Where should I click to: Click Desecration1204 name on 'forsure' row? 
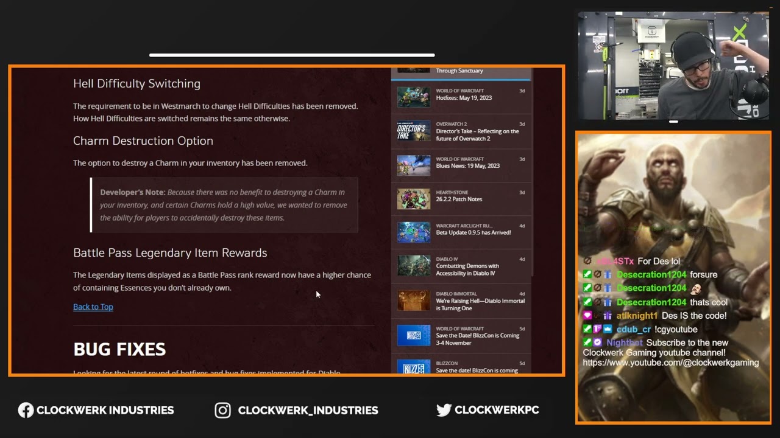coord(651,274)
